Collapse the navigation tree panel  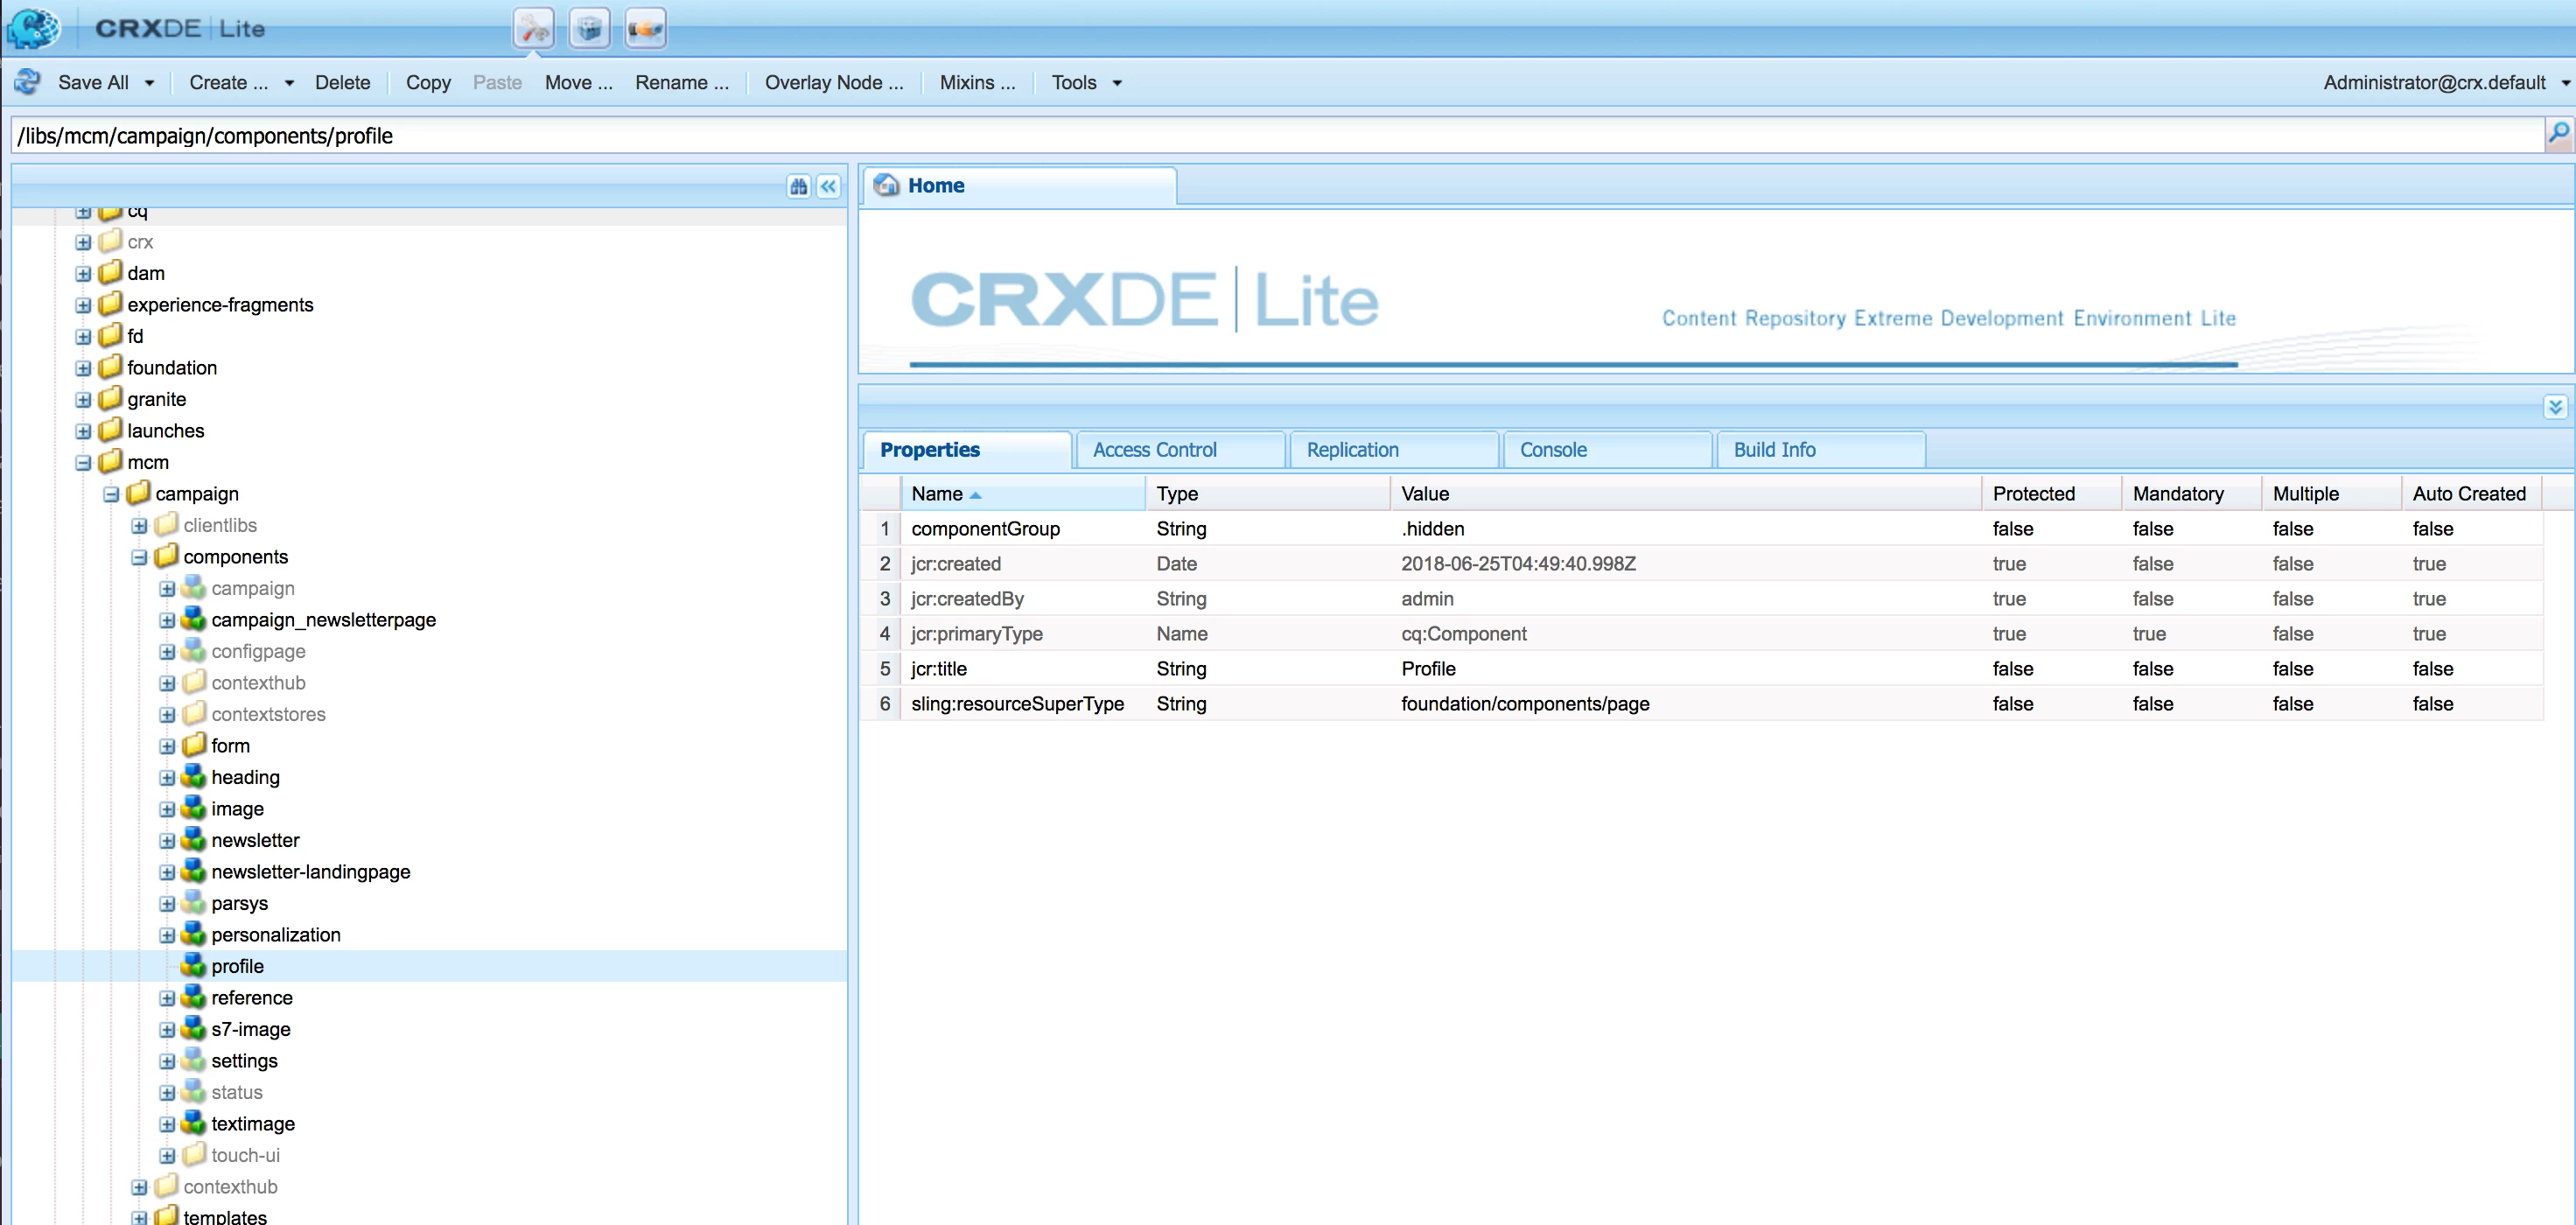coord(828,187)
